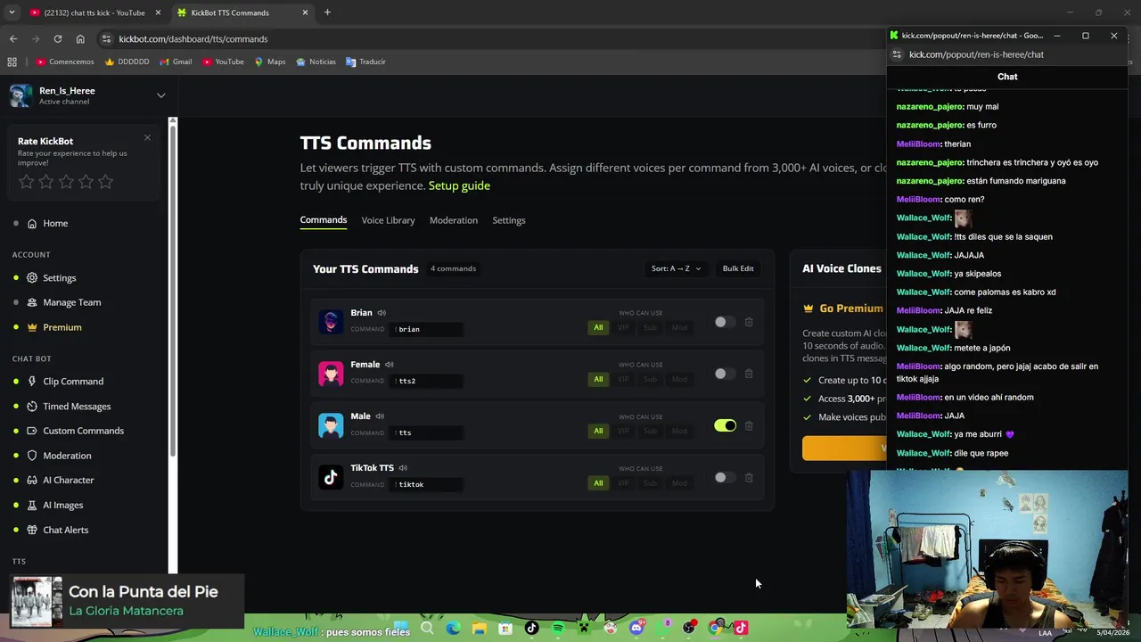Open a new browser tab
Viewport: 1141px width, 642px height.
(x=327, y=12)
